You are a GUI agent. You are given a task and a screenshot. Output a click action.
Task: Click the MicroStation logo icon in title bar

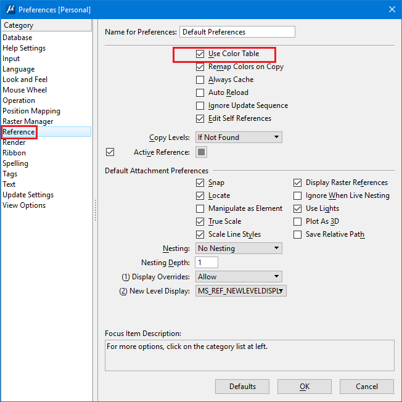pos(10,9)
